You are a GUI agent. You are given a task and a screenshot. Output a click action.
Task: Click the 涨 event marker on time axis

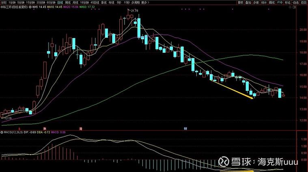(45, 129)
